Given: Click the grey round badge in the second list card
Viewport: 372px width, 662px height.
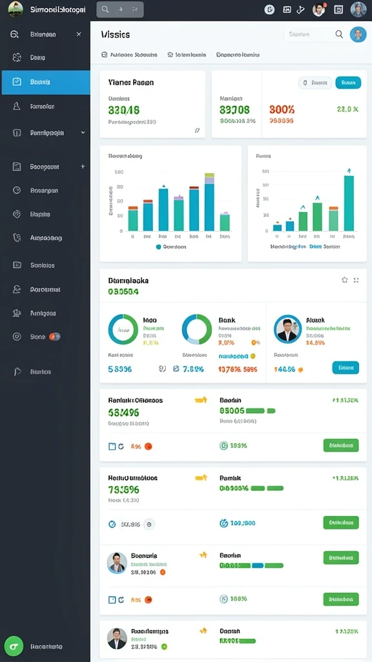Looking at the screenshot, I should (x=149, y=524).
